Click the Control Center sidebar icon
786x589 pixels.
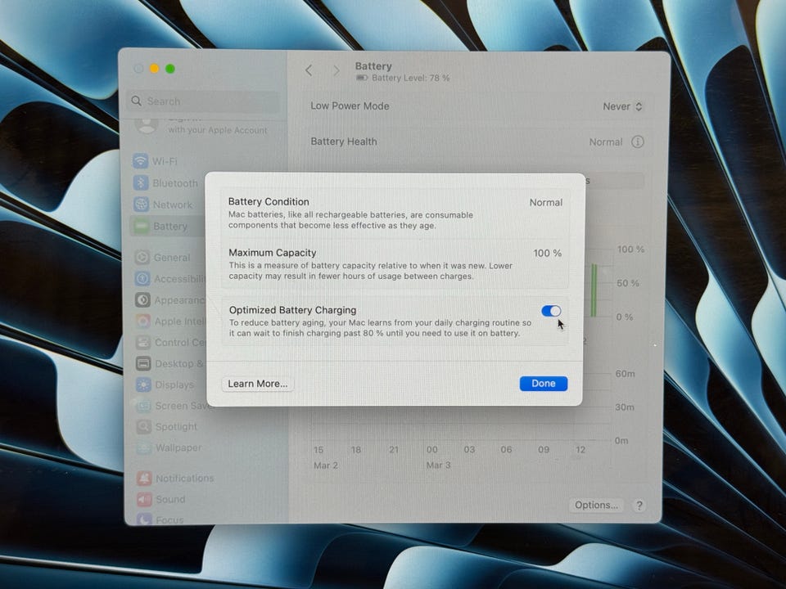(143, 343)
